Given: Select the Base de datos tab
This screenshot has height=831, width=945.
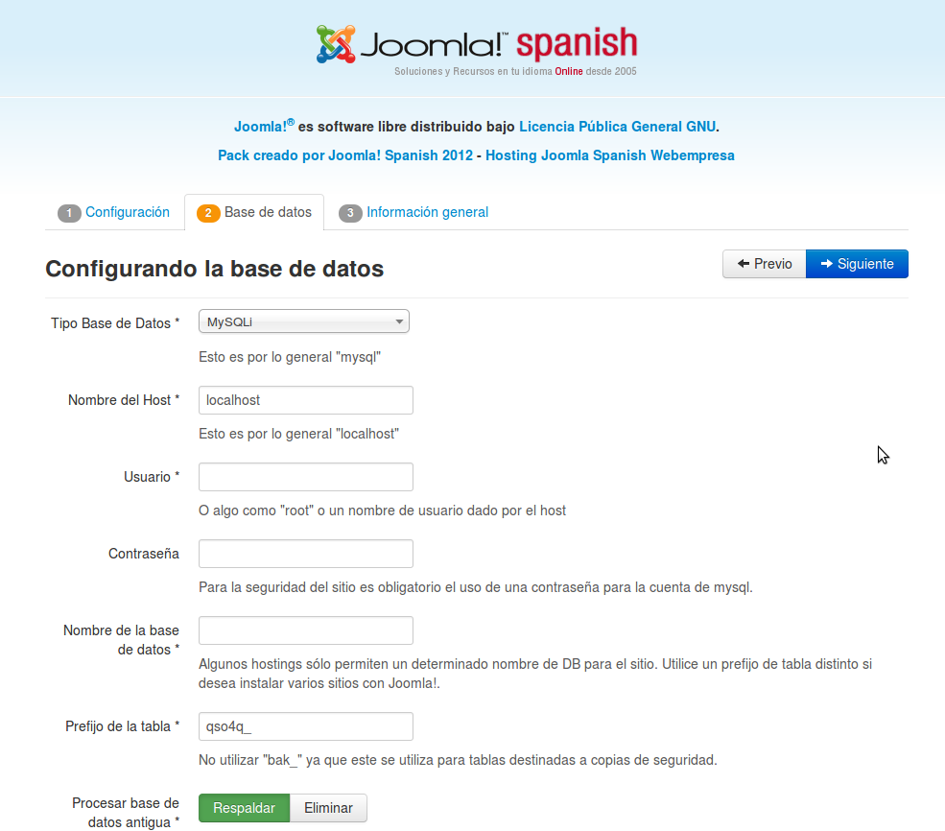Looking at the screenshot, I should [268, 212].
